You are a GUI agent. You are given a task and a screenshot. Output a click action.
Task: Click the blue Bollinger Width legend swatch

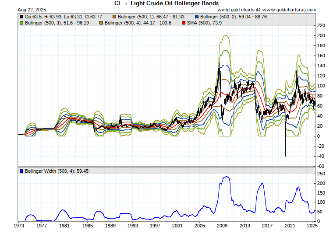[x=21, y=171]
